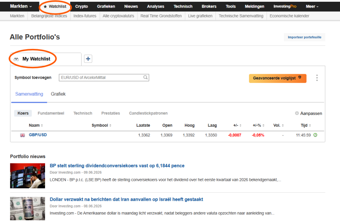Open the Technische Samenvatting link
The height and width of the screenshot is (224, 340).
[x=241, y=16]
